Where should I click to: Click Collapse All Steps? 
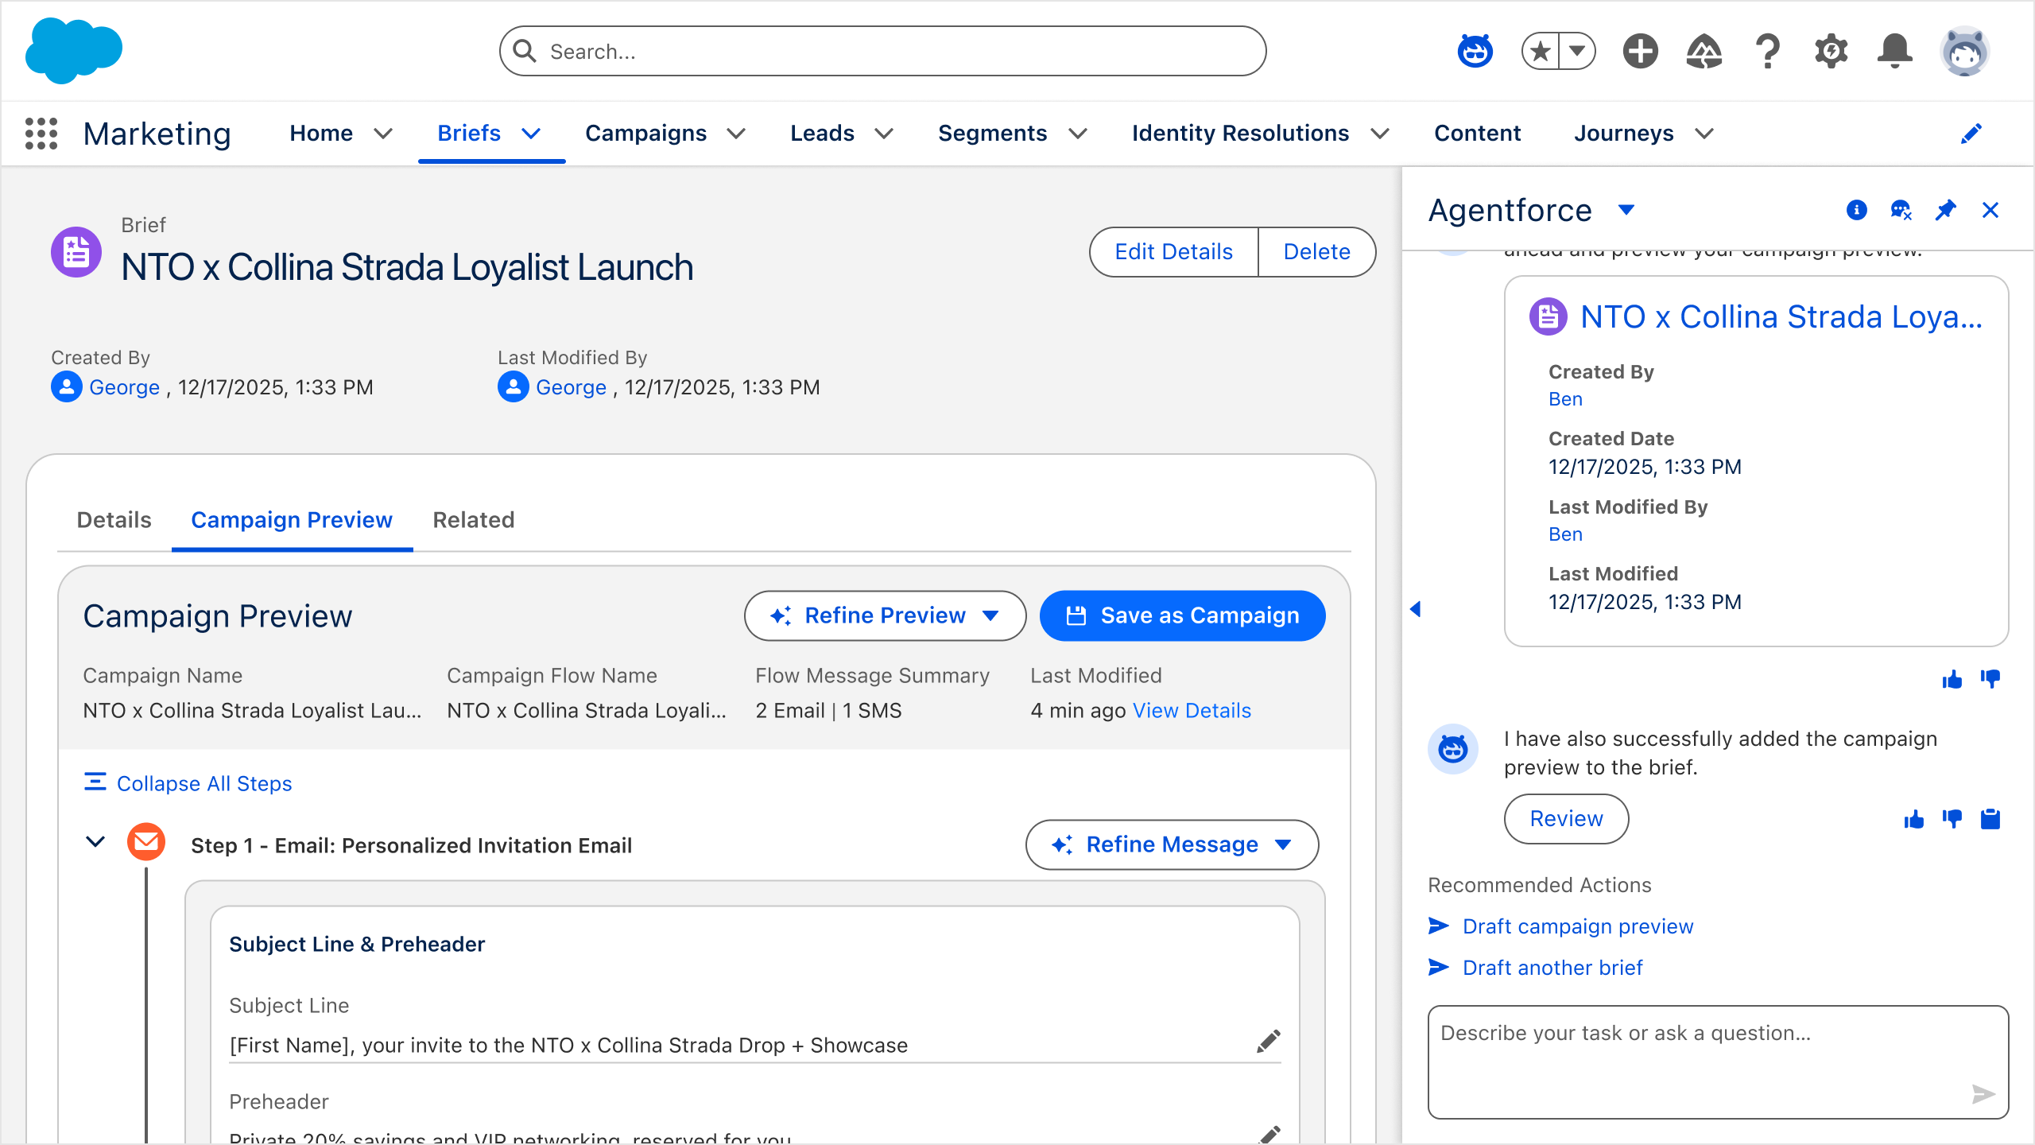tap(188, 783)
